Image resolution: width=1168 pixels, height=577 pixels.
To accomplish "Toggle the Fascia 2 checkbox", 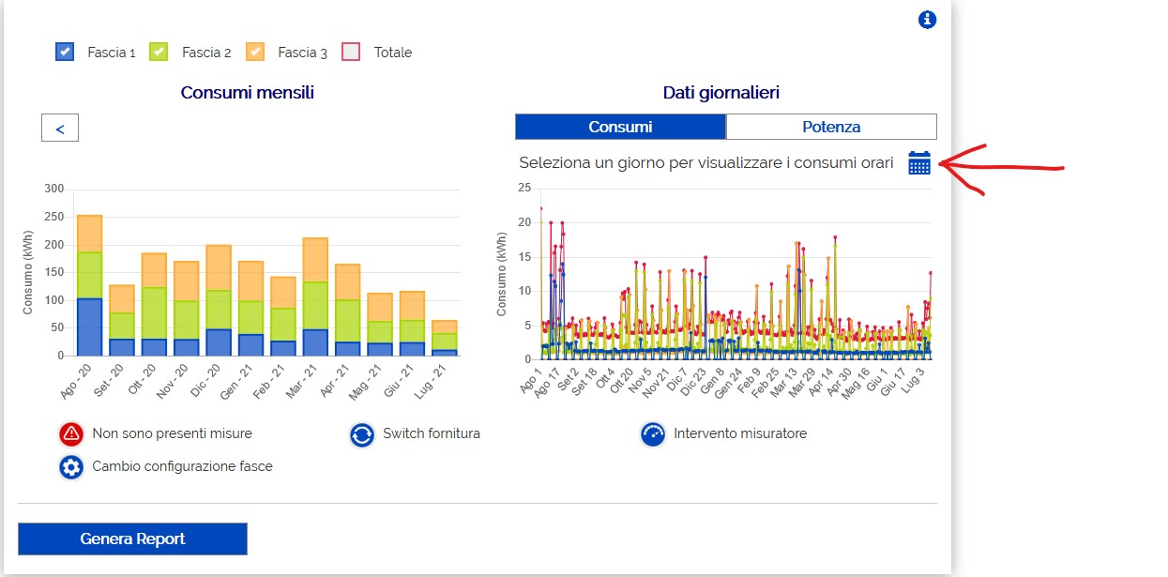I will (159, 53).
